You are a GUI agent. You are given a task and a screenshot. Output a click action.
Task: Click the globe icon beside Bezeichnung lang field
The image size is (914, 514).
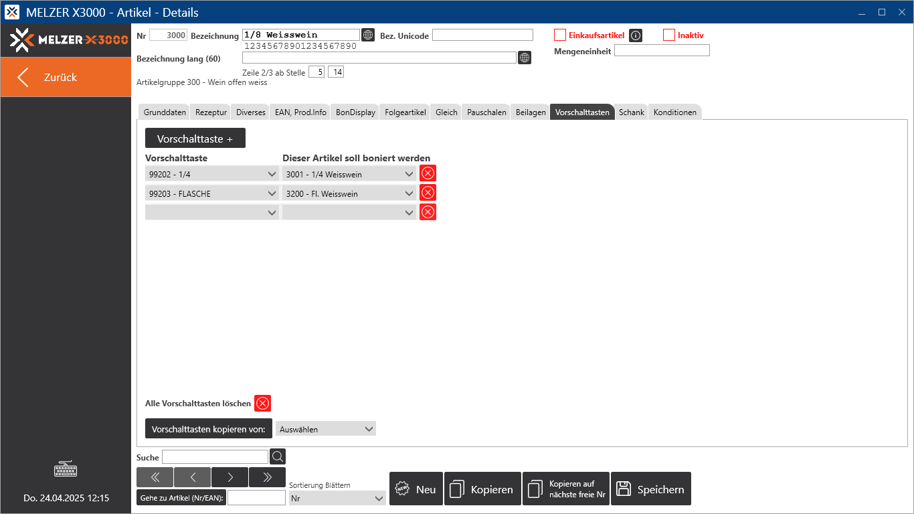tap(525, 58)
